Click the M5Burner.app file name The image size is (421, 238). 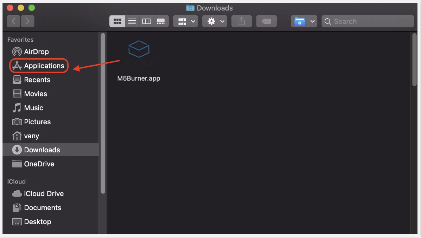[139, 78]
